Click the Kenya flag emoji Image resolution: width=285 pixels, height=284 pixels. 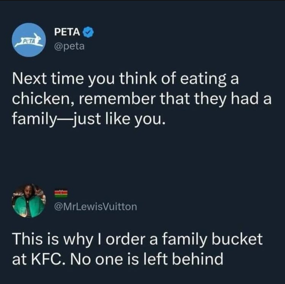(x=61, y=194)
